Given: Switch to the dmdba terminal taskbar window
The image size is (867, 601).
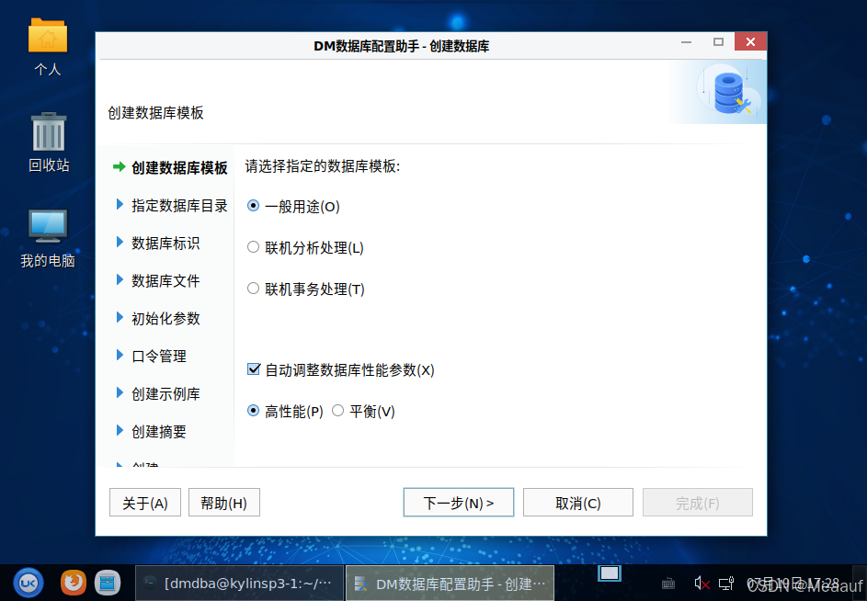Looking at the screenshot, I should click(x=239, y=584).
